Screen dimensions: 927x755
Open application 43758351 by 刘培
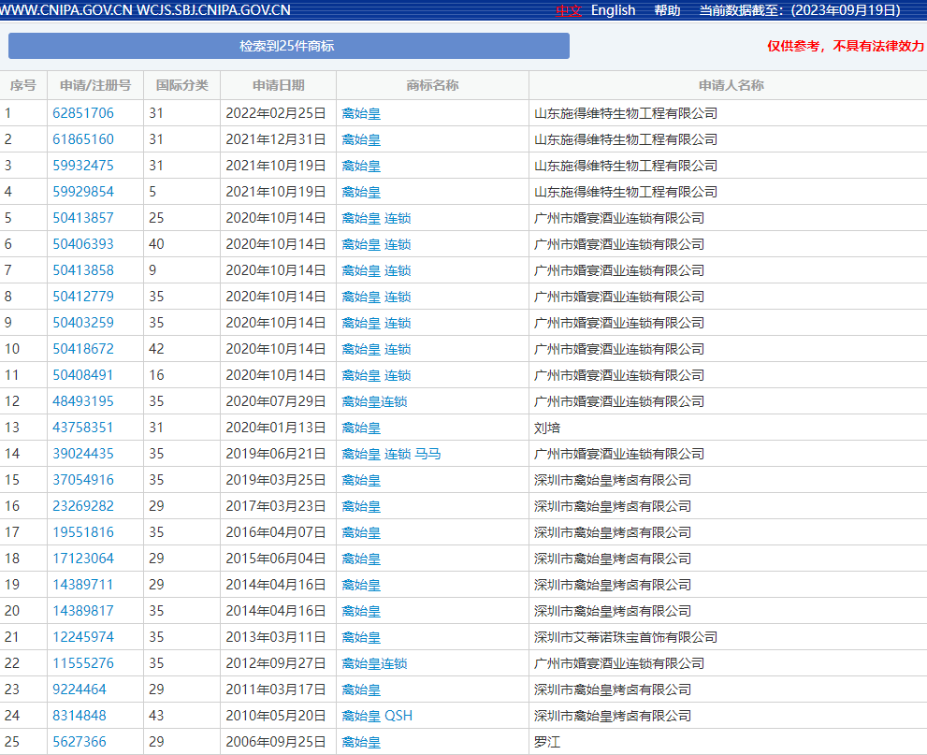pyautogui.click(x=83, y=428)
